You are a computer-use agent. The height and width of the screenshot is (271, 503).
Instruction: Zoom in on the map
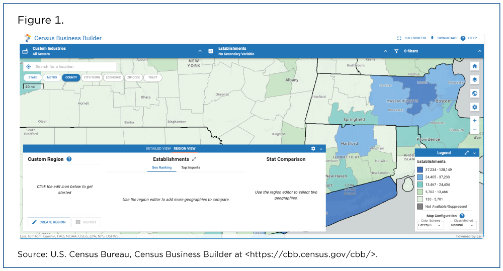pos(474,121)
